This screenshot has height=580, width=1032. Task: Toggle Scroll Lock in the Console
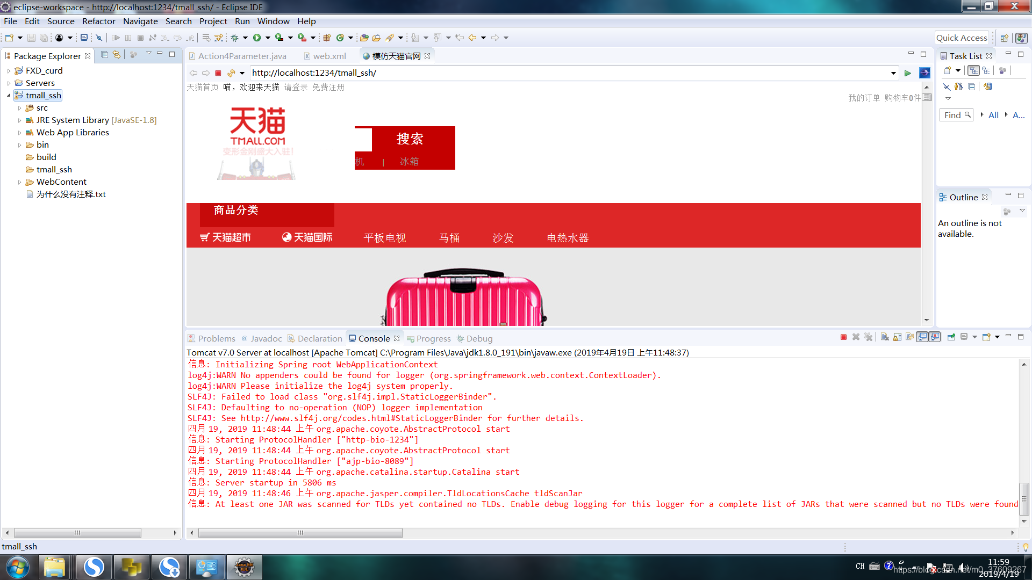pos(897,337)
